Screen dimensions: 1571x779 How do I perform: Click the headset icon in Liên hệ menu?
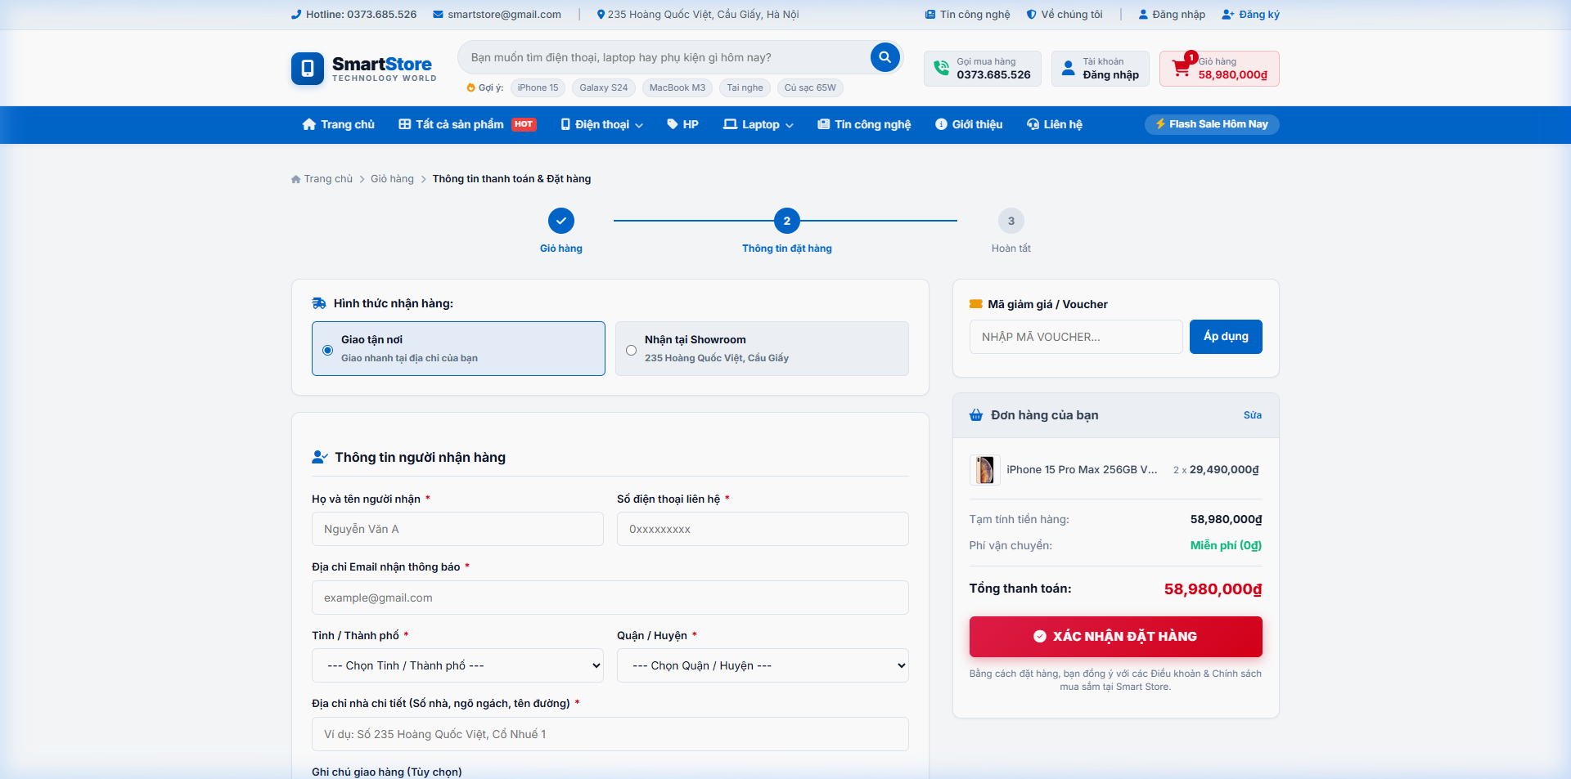[x=1033, y=124]
